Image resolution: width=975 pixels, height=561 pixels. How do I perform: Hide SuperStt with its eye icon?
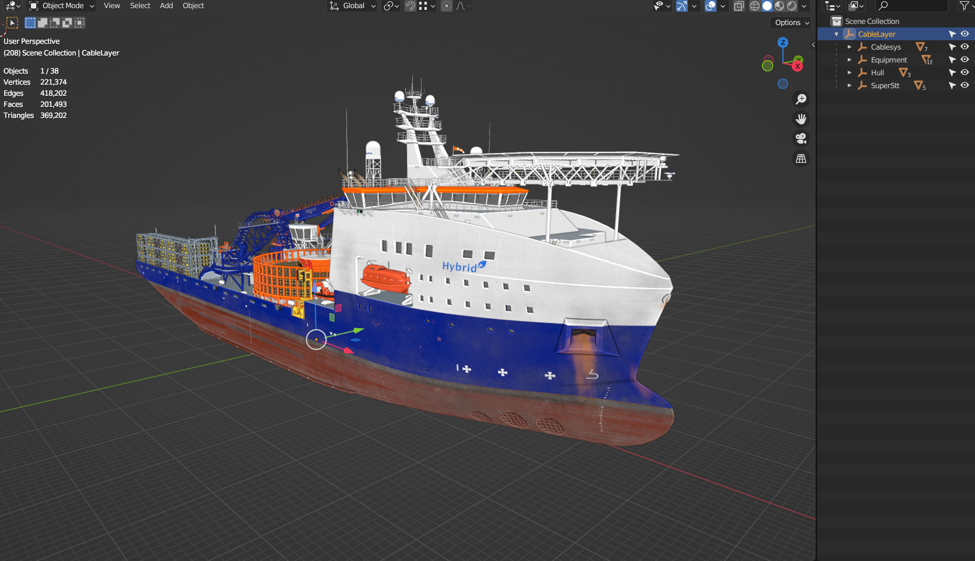coord(964,86)
